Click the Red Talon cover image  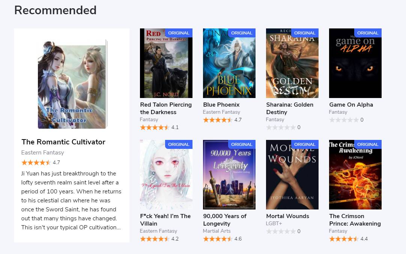tap(166, 63)
